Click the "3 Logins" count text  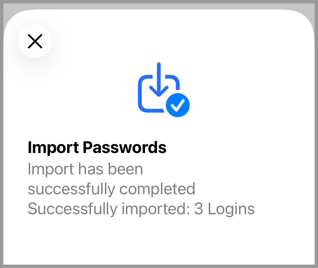point(224,209)
